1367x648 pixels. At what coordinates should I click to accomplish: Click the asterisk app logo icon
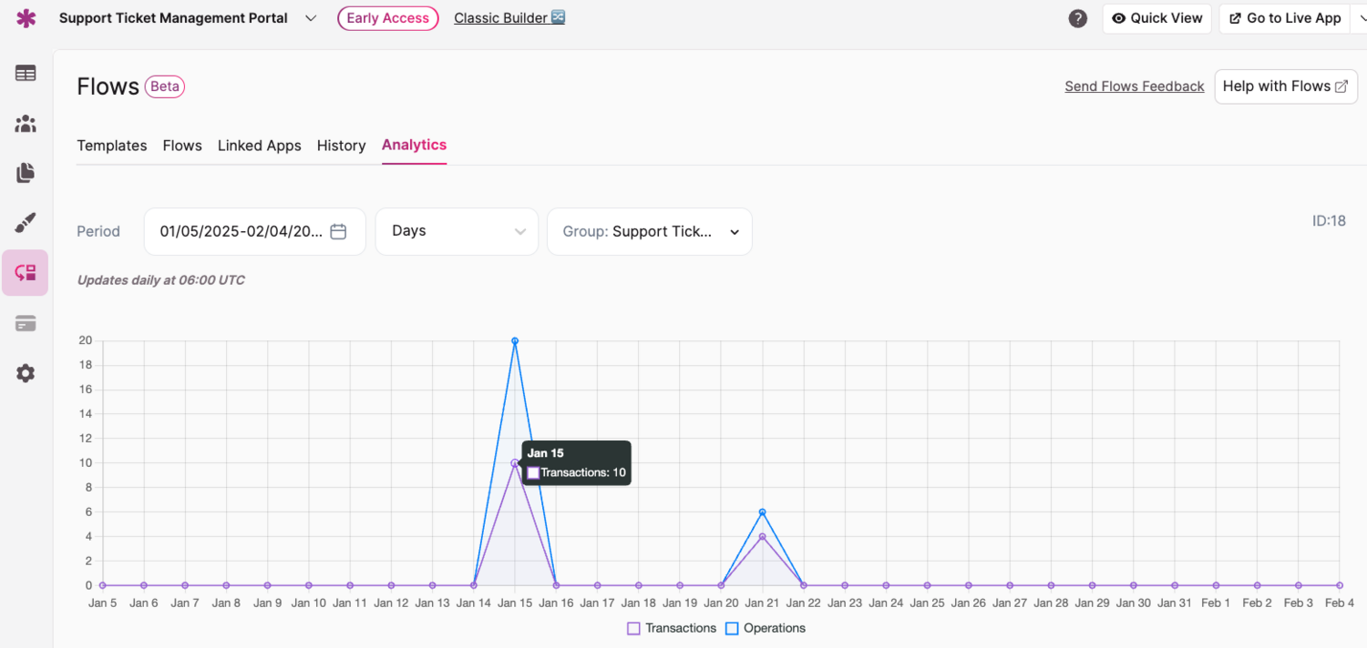tap(26, 18)
